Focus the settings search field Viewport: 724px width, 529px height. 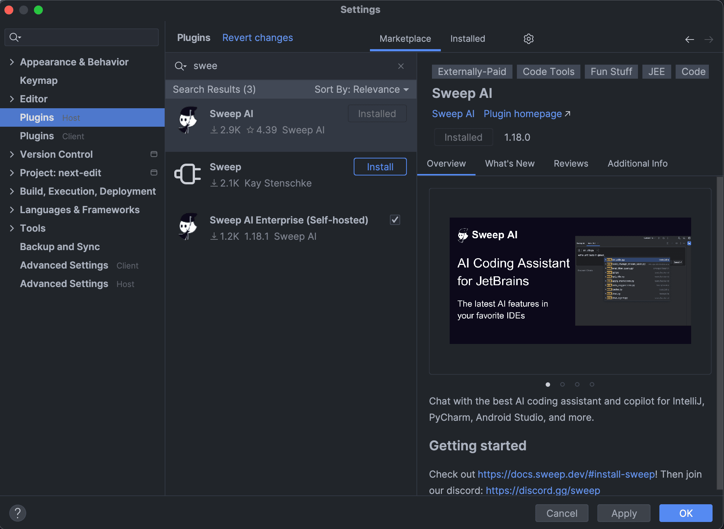pos(82,37)
